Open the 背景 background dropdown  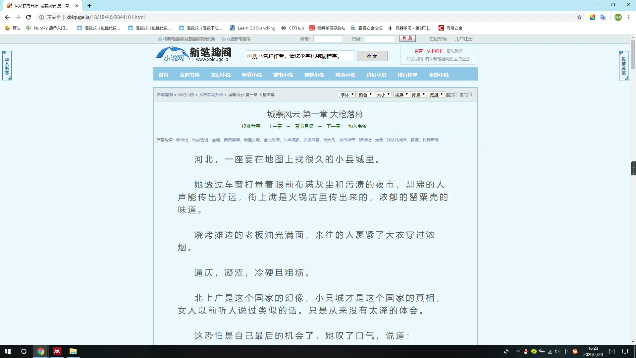tap(418, 94)
